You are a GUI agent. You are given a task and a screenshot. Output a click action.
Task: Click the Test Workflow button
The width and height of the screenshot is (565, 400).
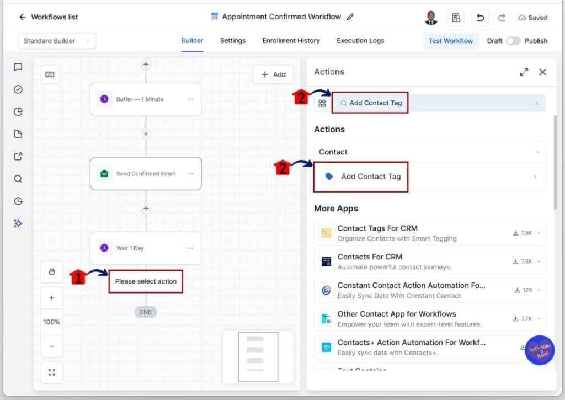point(450,41)
